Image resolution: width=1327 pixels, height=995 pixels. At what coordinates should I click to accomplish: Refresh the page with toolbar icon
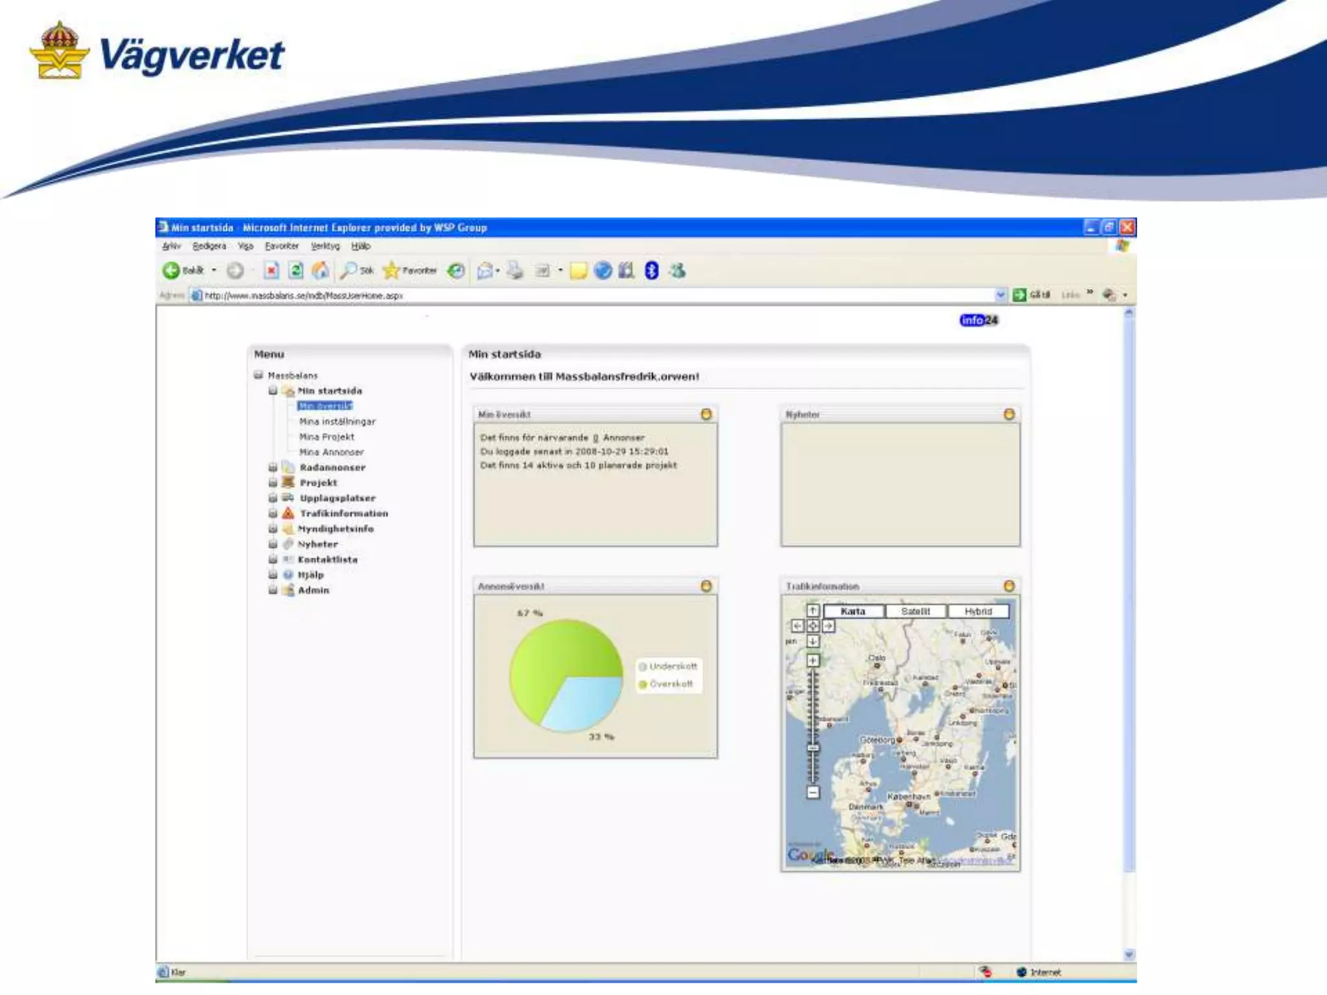coord(295,270)
